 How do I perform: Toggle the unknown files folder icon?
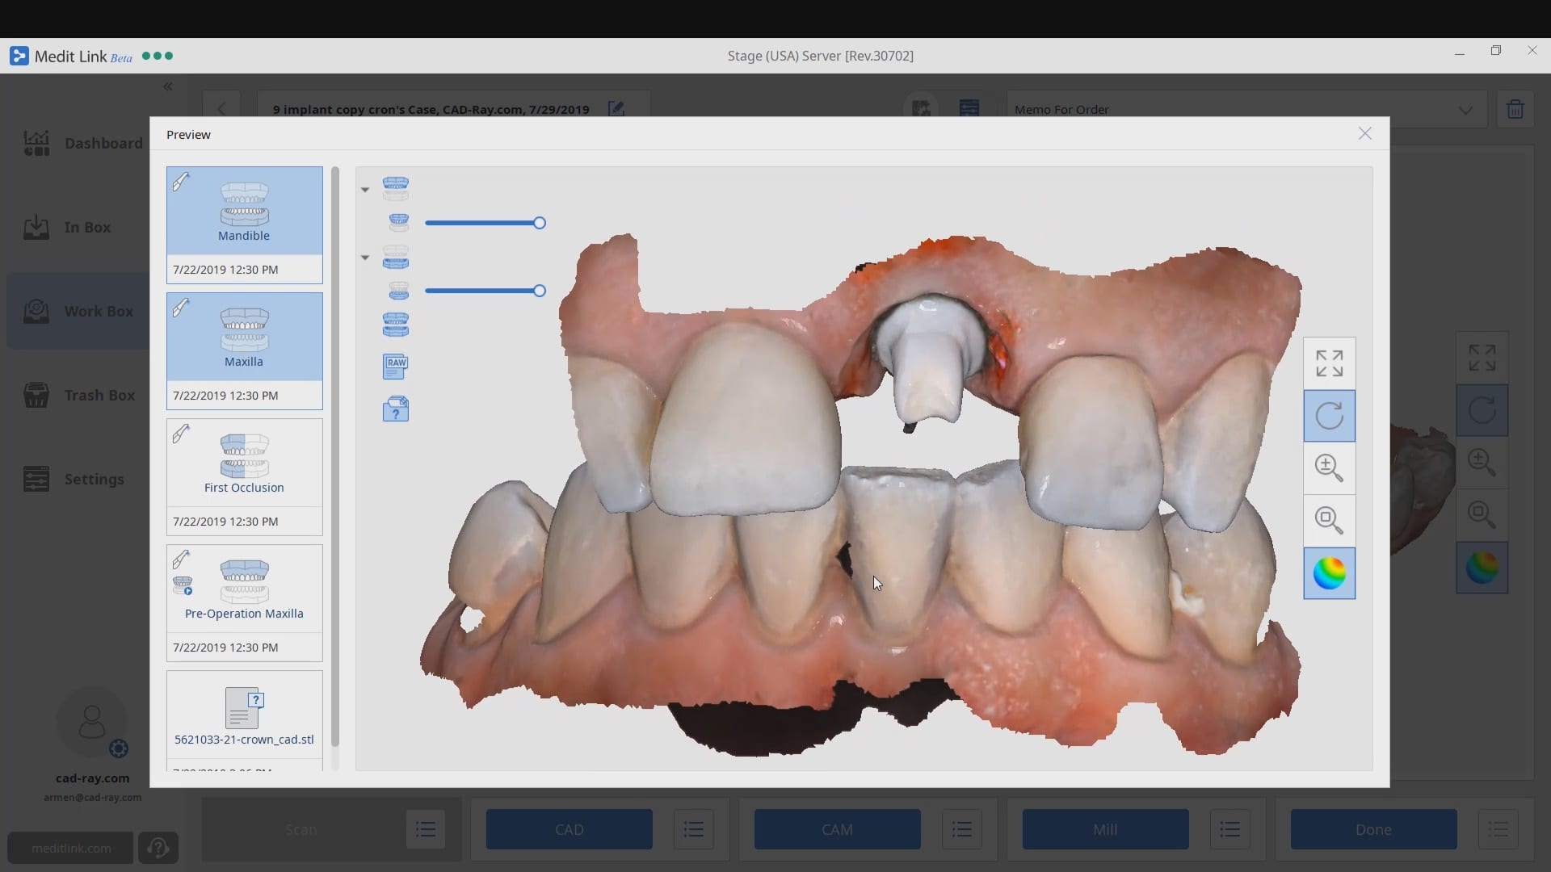click(395, 409)
